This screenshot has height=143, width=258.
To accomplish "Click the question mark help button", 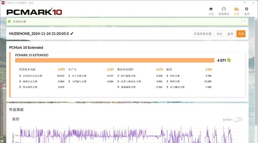I will tap(245, 21).
